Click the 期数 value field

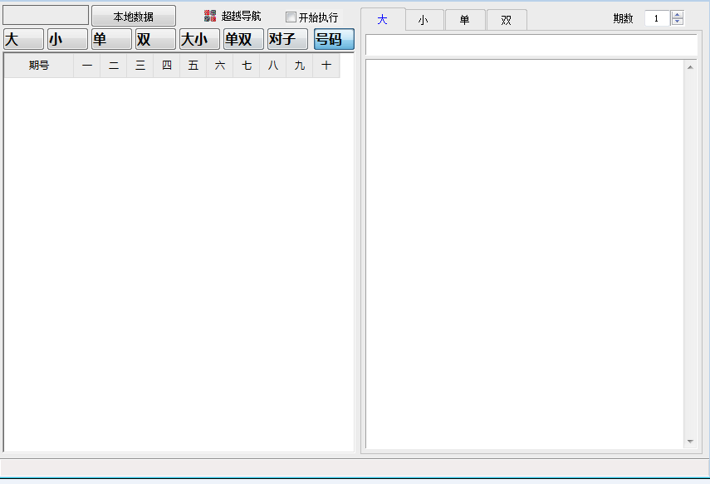click(x=658, y=18)
